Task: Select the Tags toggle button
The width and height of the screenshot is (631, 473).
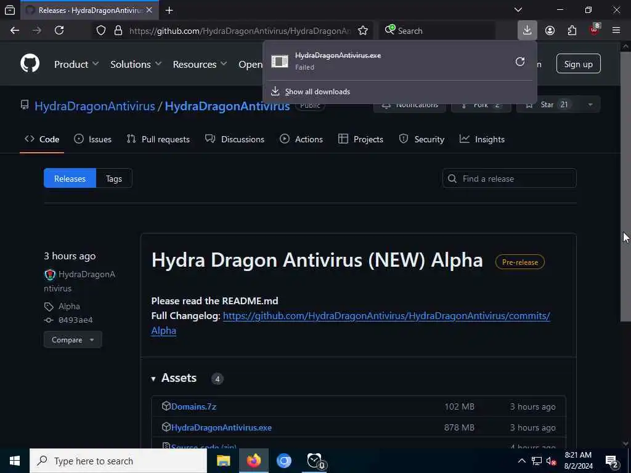Action: coord(114,178)
